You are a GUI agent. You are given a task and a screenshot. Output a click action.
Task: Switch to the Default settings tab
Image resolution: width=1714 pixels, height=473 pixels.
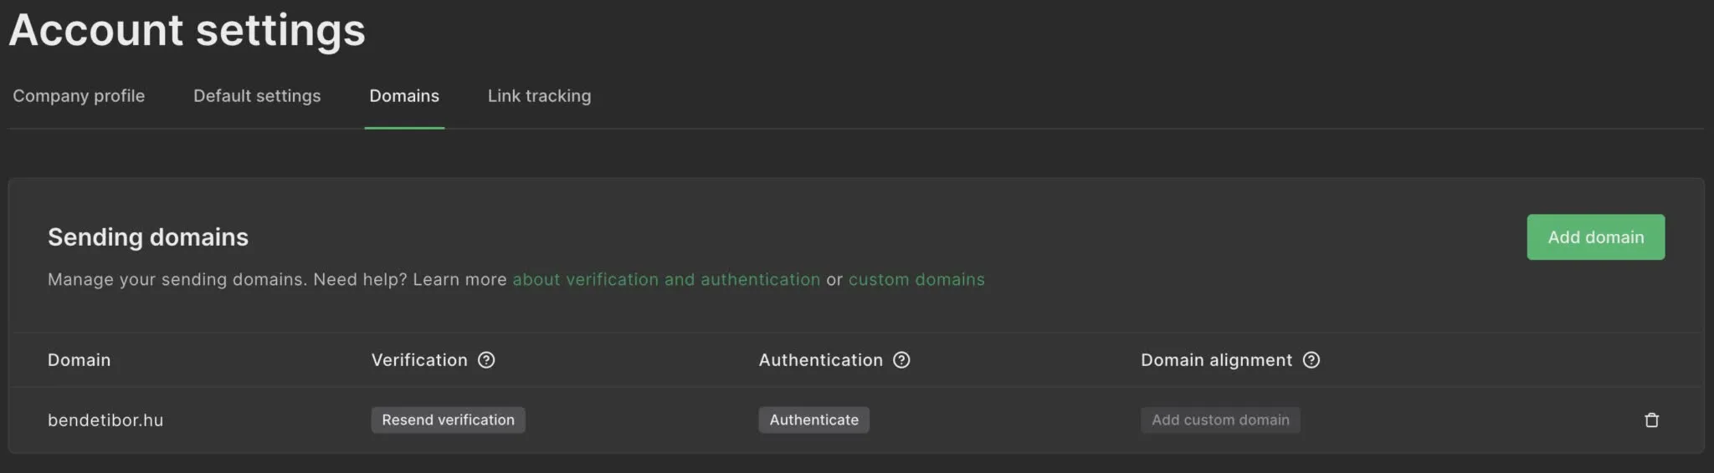(257, 96)
